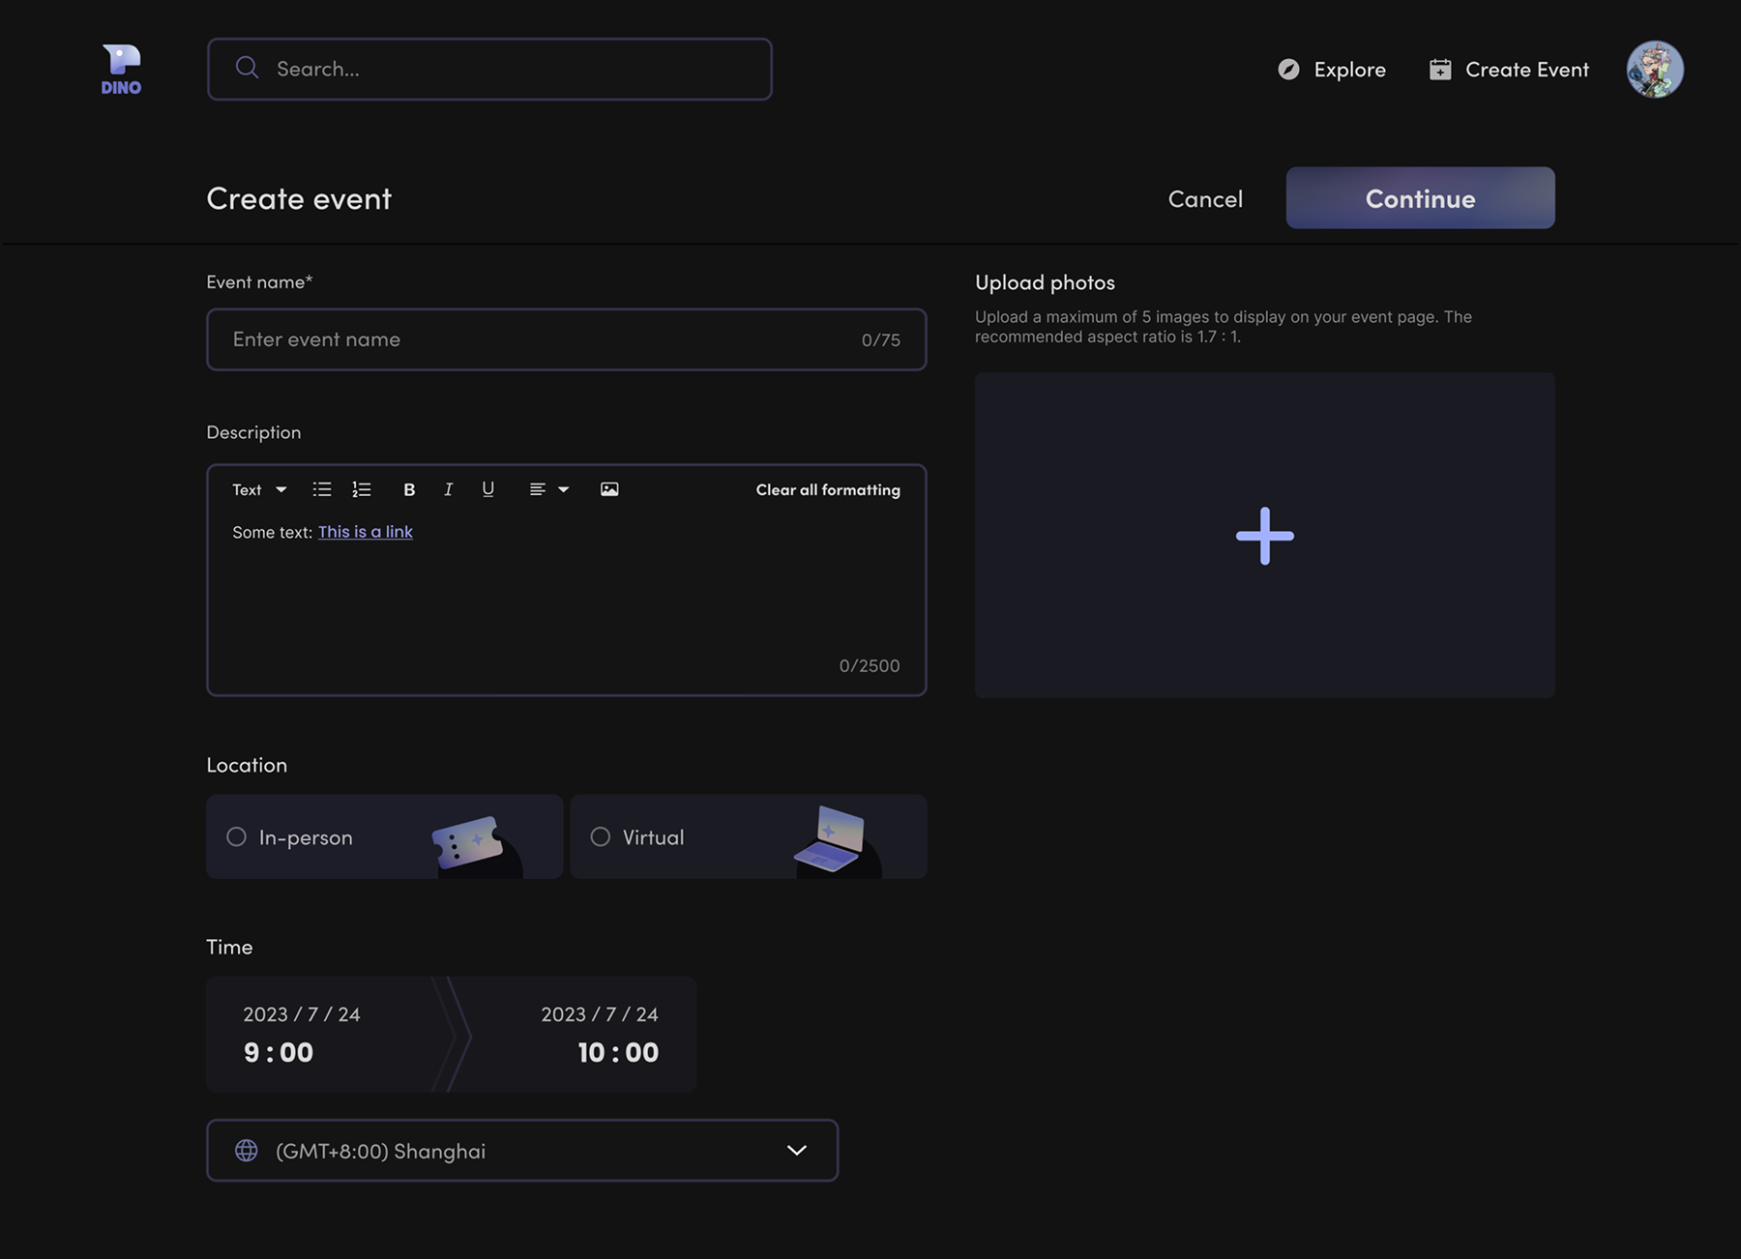1741x1259 pixels.
Task: Insert a bulleted list in description
Action: pyautogui.click(x=322, y=489)
